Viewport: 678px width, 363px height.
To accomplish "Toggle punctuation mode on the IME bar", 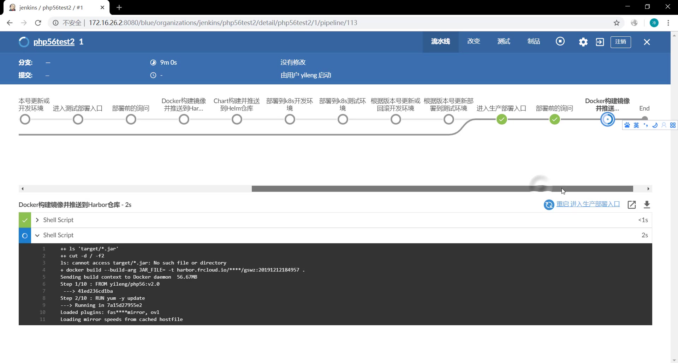I will [646, 125].
